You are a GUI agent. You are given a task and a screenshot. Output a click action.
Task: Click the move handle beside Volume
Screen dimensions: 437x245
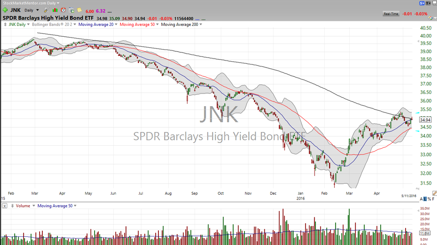(x=12, y=206)
